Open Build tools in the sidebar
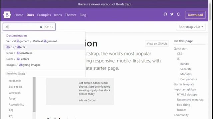 [15, 87]
